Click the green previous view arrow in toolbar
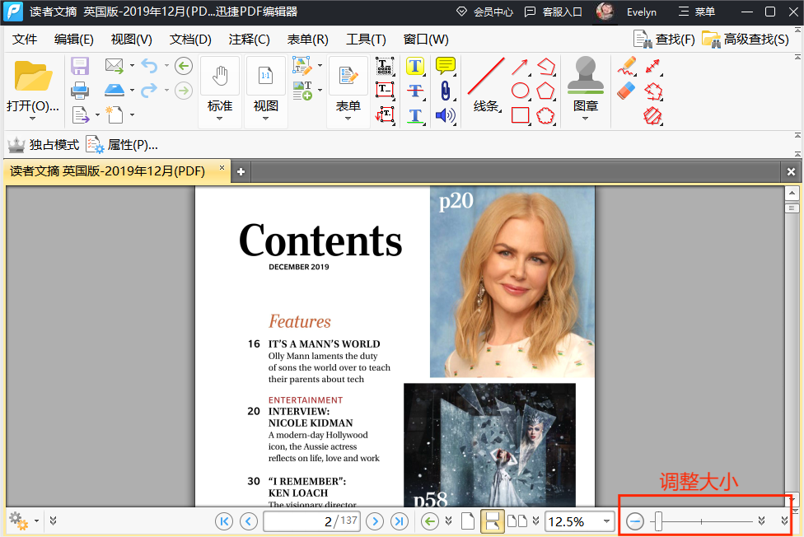 click(184, 66)
